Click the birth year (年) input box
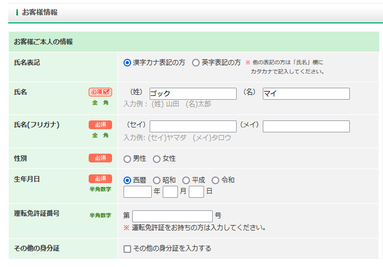The height and width of the screenshot is (267, 383). (137, 192)
